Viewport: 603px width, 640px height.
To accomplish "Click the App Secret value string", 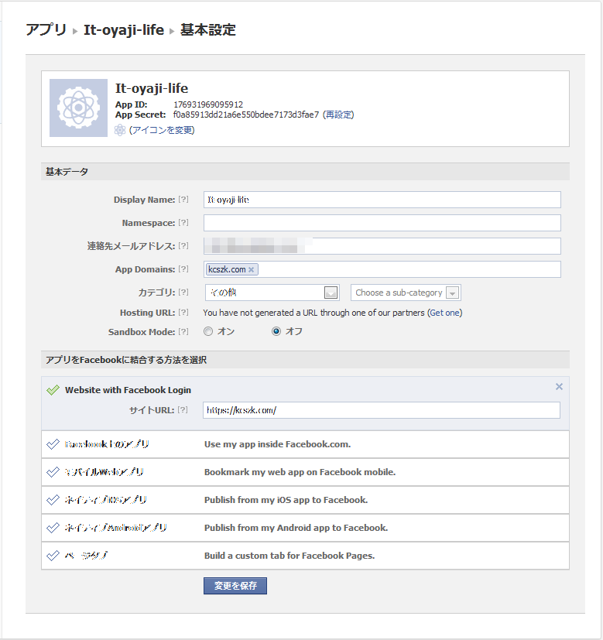I will click(246, 115).
